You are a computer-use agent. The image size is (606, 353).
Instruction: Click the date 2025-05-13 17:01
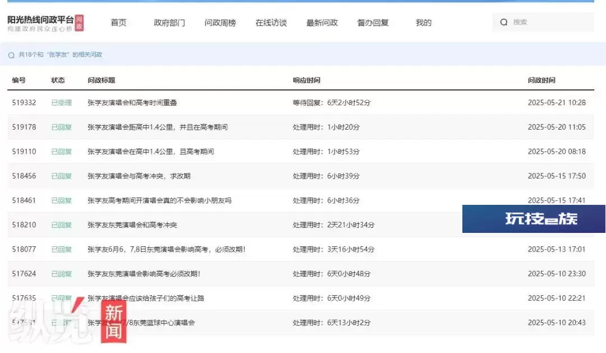point(557,249)
